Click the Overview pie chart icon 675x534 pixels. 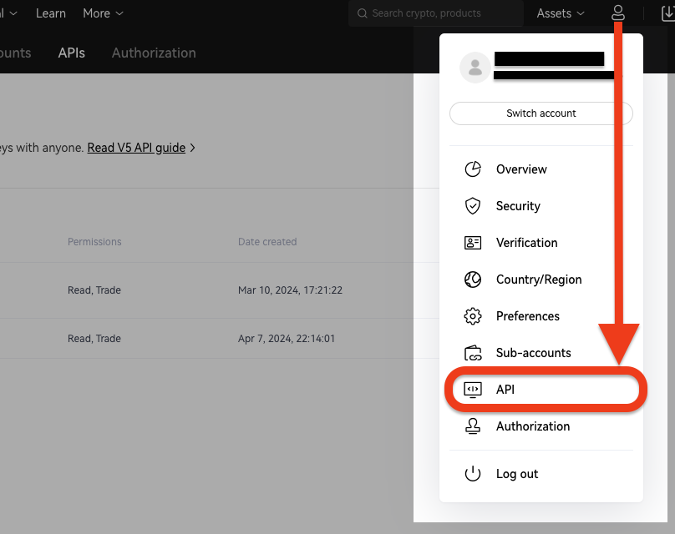pyautogui.click(x=473, y=169)
